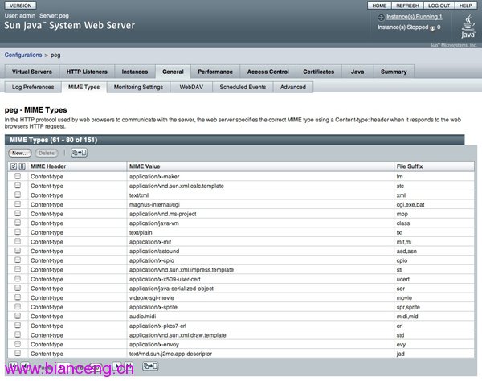Tick the magnus-internal/cgi row checkbox
Image resolution: width=482 pixels, height=381 pixels.
(18, 204)
